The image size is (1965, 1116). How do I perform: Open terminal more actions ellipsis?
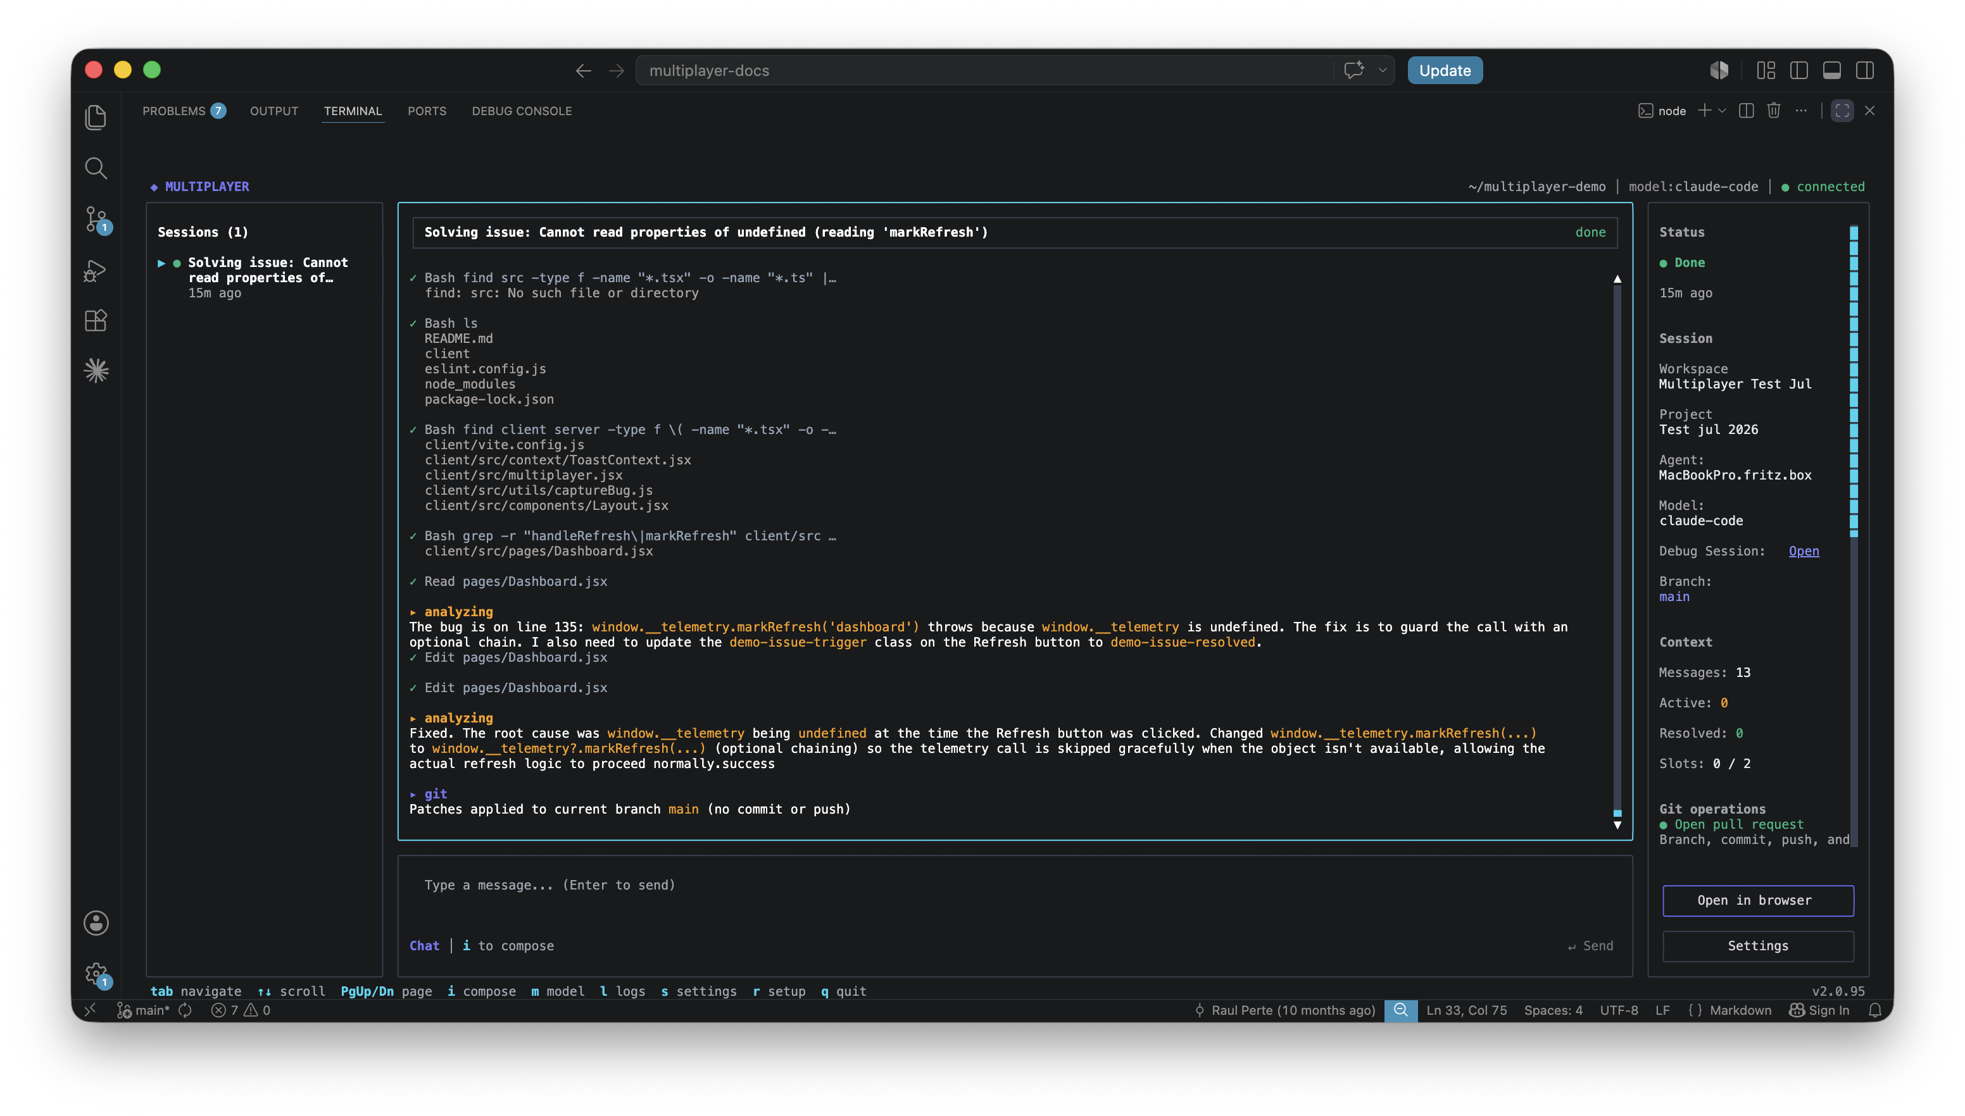click(1801, 110)
